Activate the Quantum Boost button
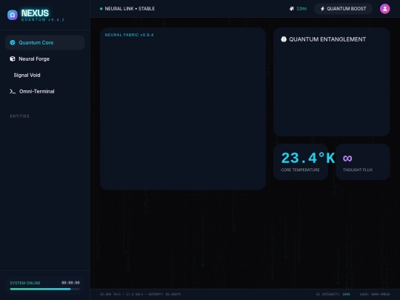Image resolution: width=400 pixels, height=300 pixels. pos(343,9)
